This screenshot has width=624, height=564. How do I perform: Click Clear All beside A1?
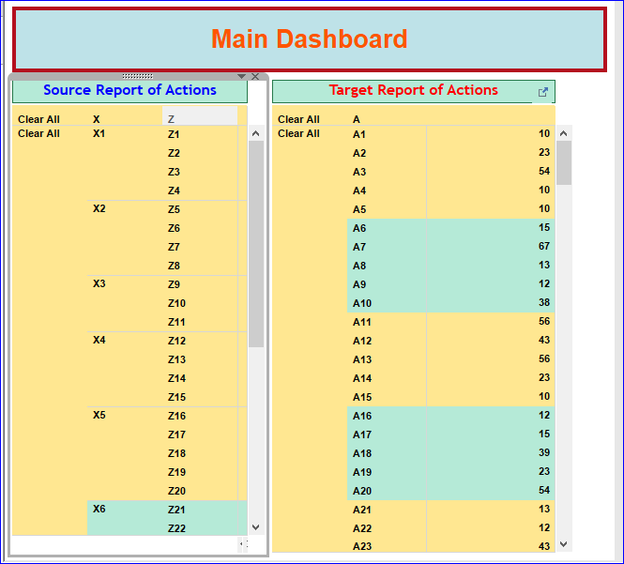[298, 134]
